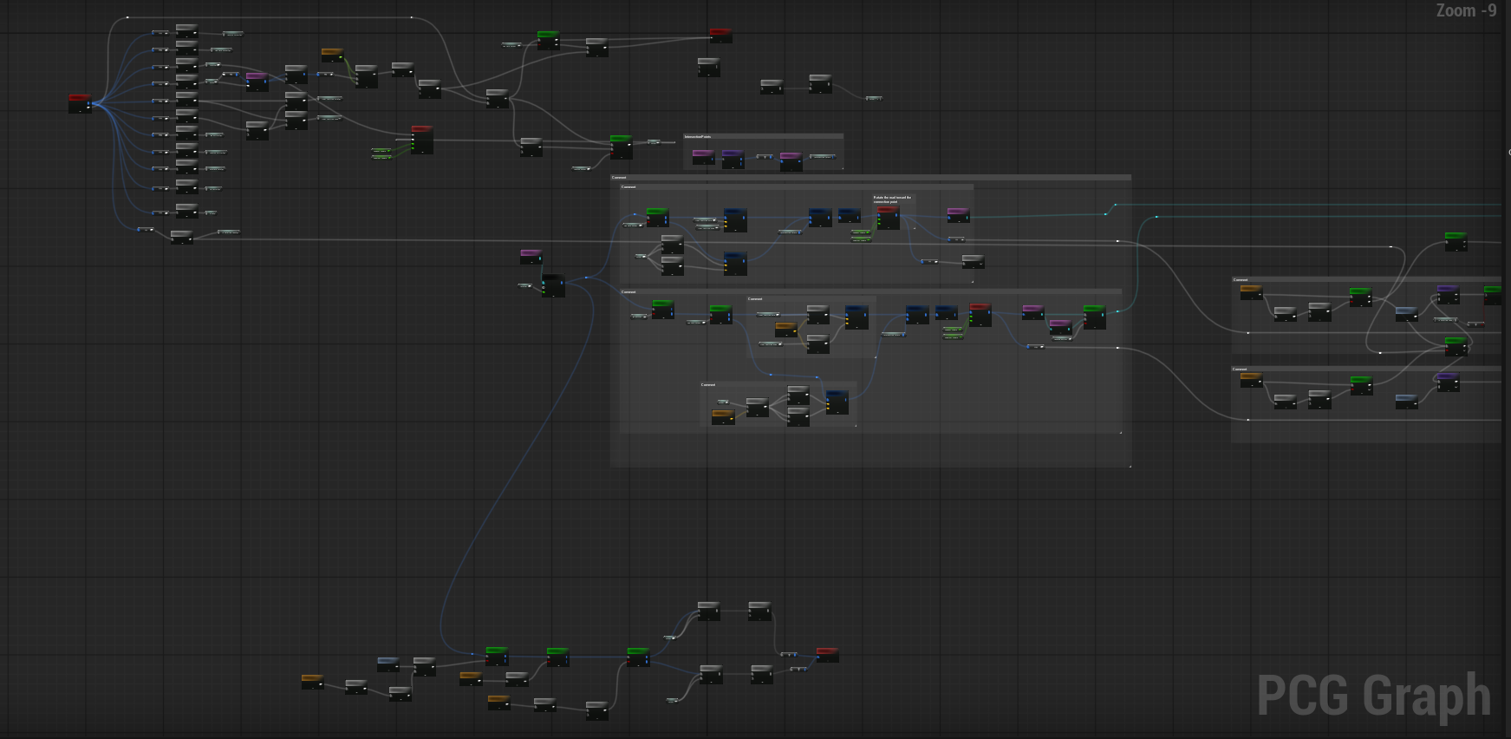Select the large black multi-pin node left of the comments
This screenshot has width=1511, height=739.
pyautogui.click(x=553, y=285)
